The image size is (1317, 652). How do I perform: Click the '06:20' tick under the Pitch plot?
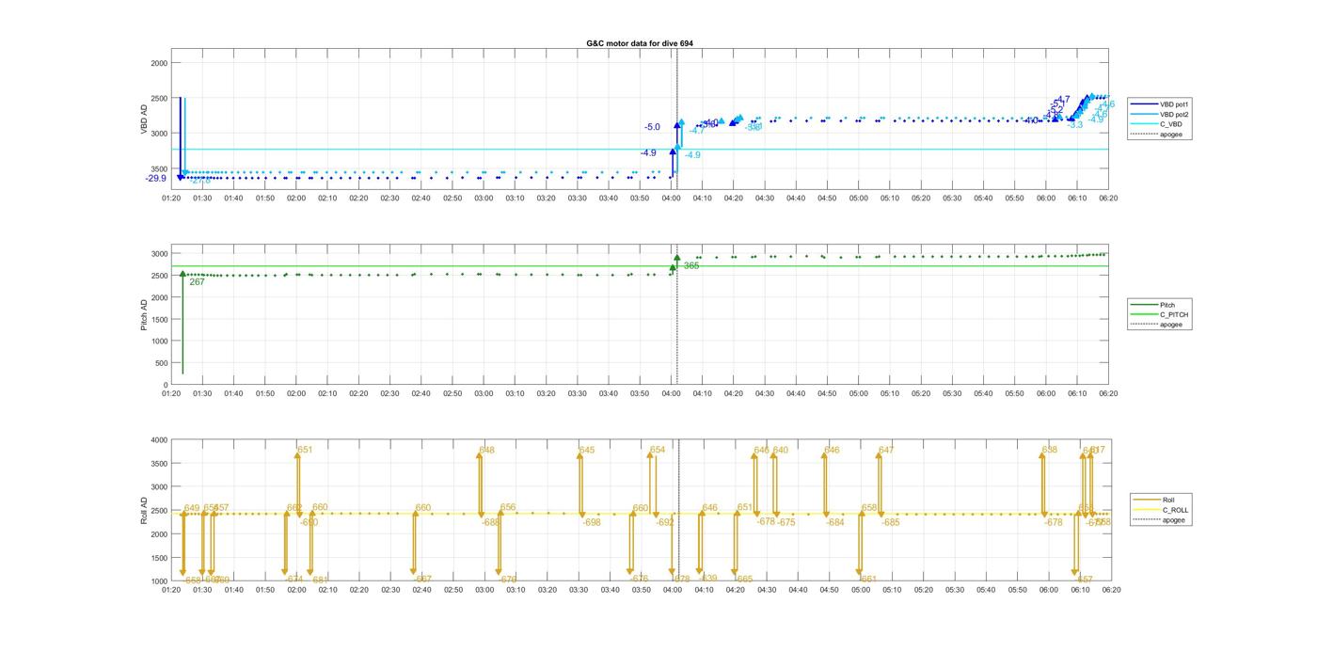click(x=1108, y=393)
